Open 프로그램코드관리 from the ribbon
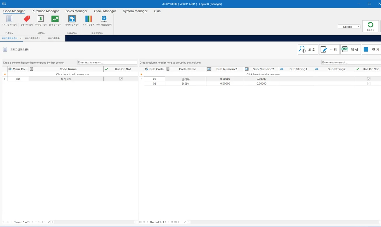Viewport: 381px width, 227px height. (x=9, y=21)
